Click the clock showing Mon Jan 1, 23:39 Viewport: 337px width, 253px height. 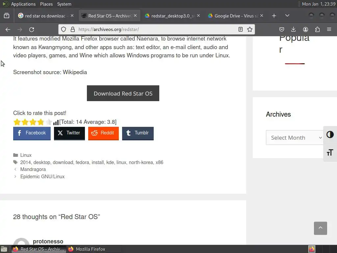pos(319,4)
